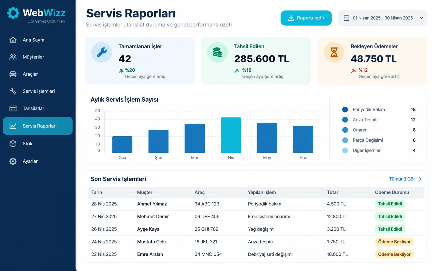Open Ayarlar from the sidebar
This screenshot has height=271, width=433.
pyautogui.click(x=38, y=161)
